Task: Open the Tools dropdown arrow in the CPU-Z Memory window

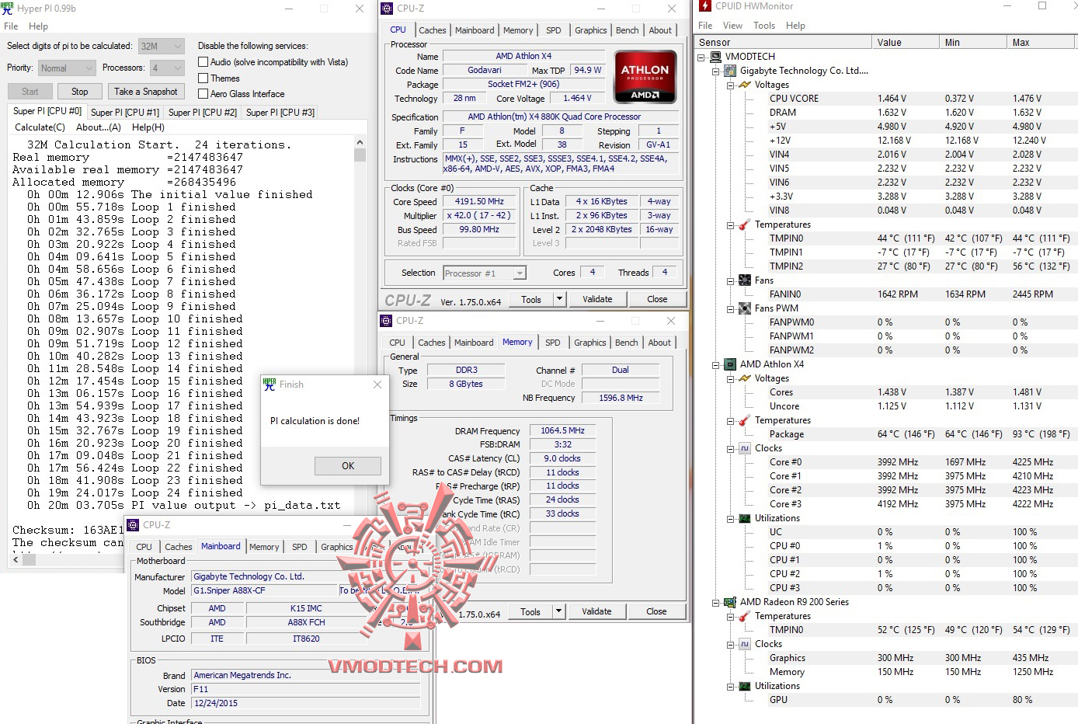Action: point(558,611)
